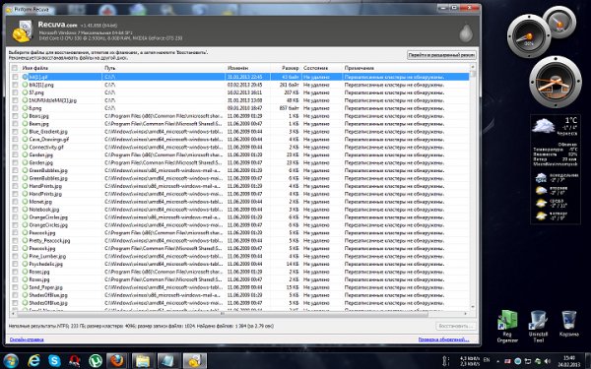Screen dimensions: 591x369
Task: Show hidden tray icons arrow
Action: tap(497, 361)
